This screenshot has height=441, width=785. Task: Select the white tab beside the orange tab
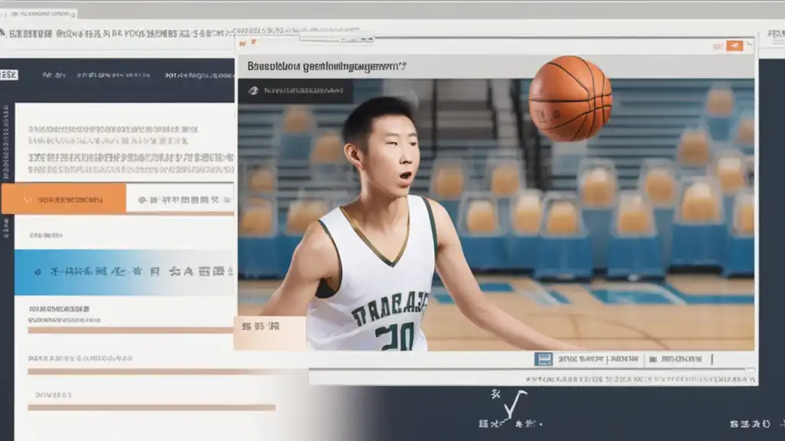click(179, 198)
